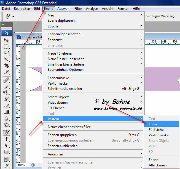Select the Eraser tool
Image resolution: width=180 pixels, height=169 pixels.
[x=6, y=105]
